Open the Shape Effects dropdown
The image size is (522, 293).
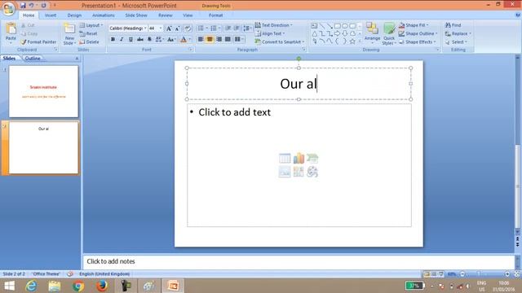[418, 42]
